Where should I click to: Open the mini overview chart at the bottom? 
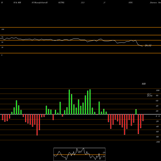80,154
